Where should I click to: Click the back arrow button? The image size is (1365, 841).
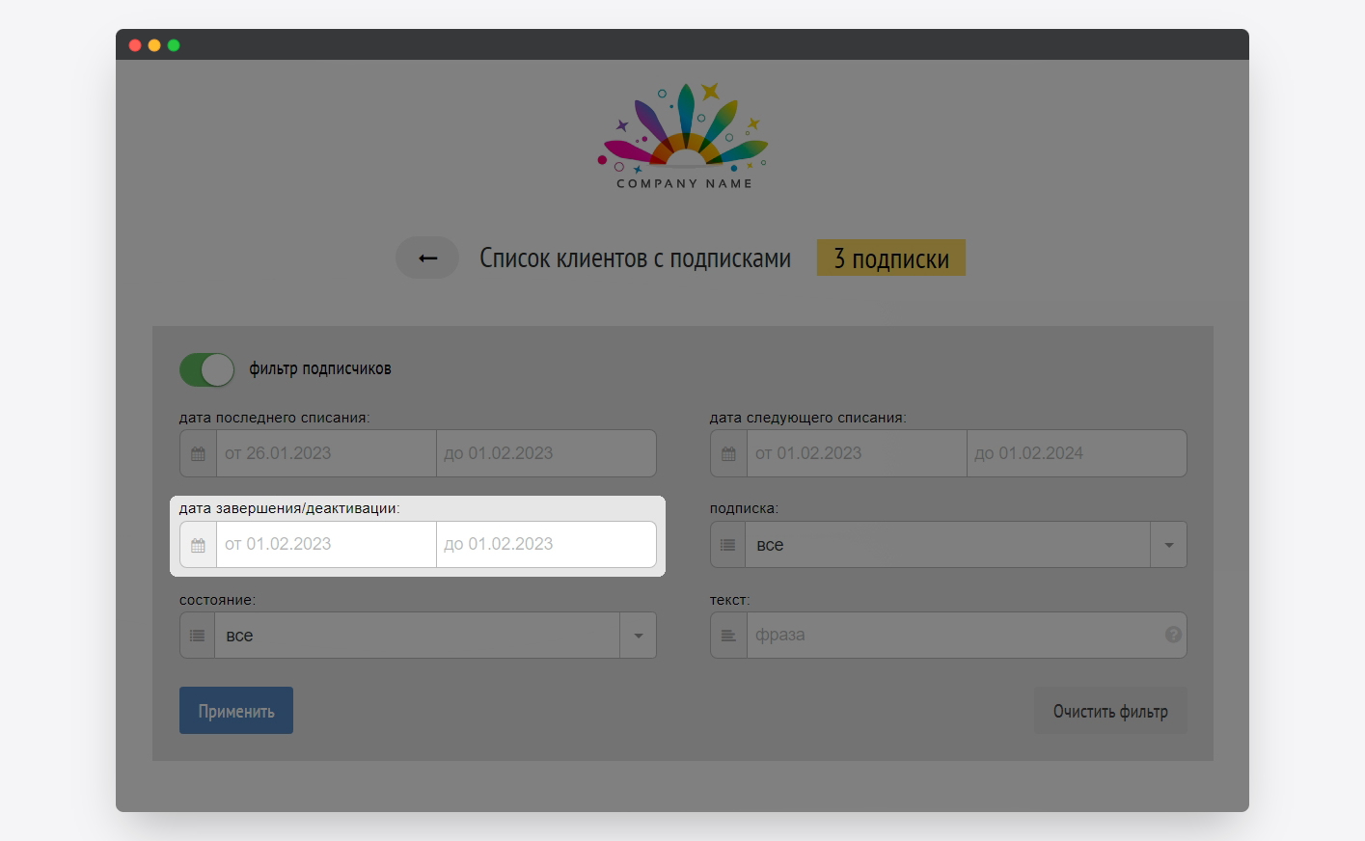(427, 258)
